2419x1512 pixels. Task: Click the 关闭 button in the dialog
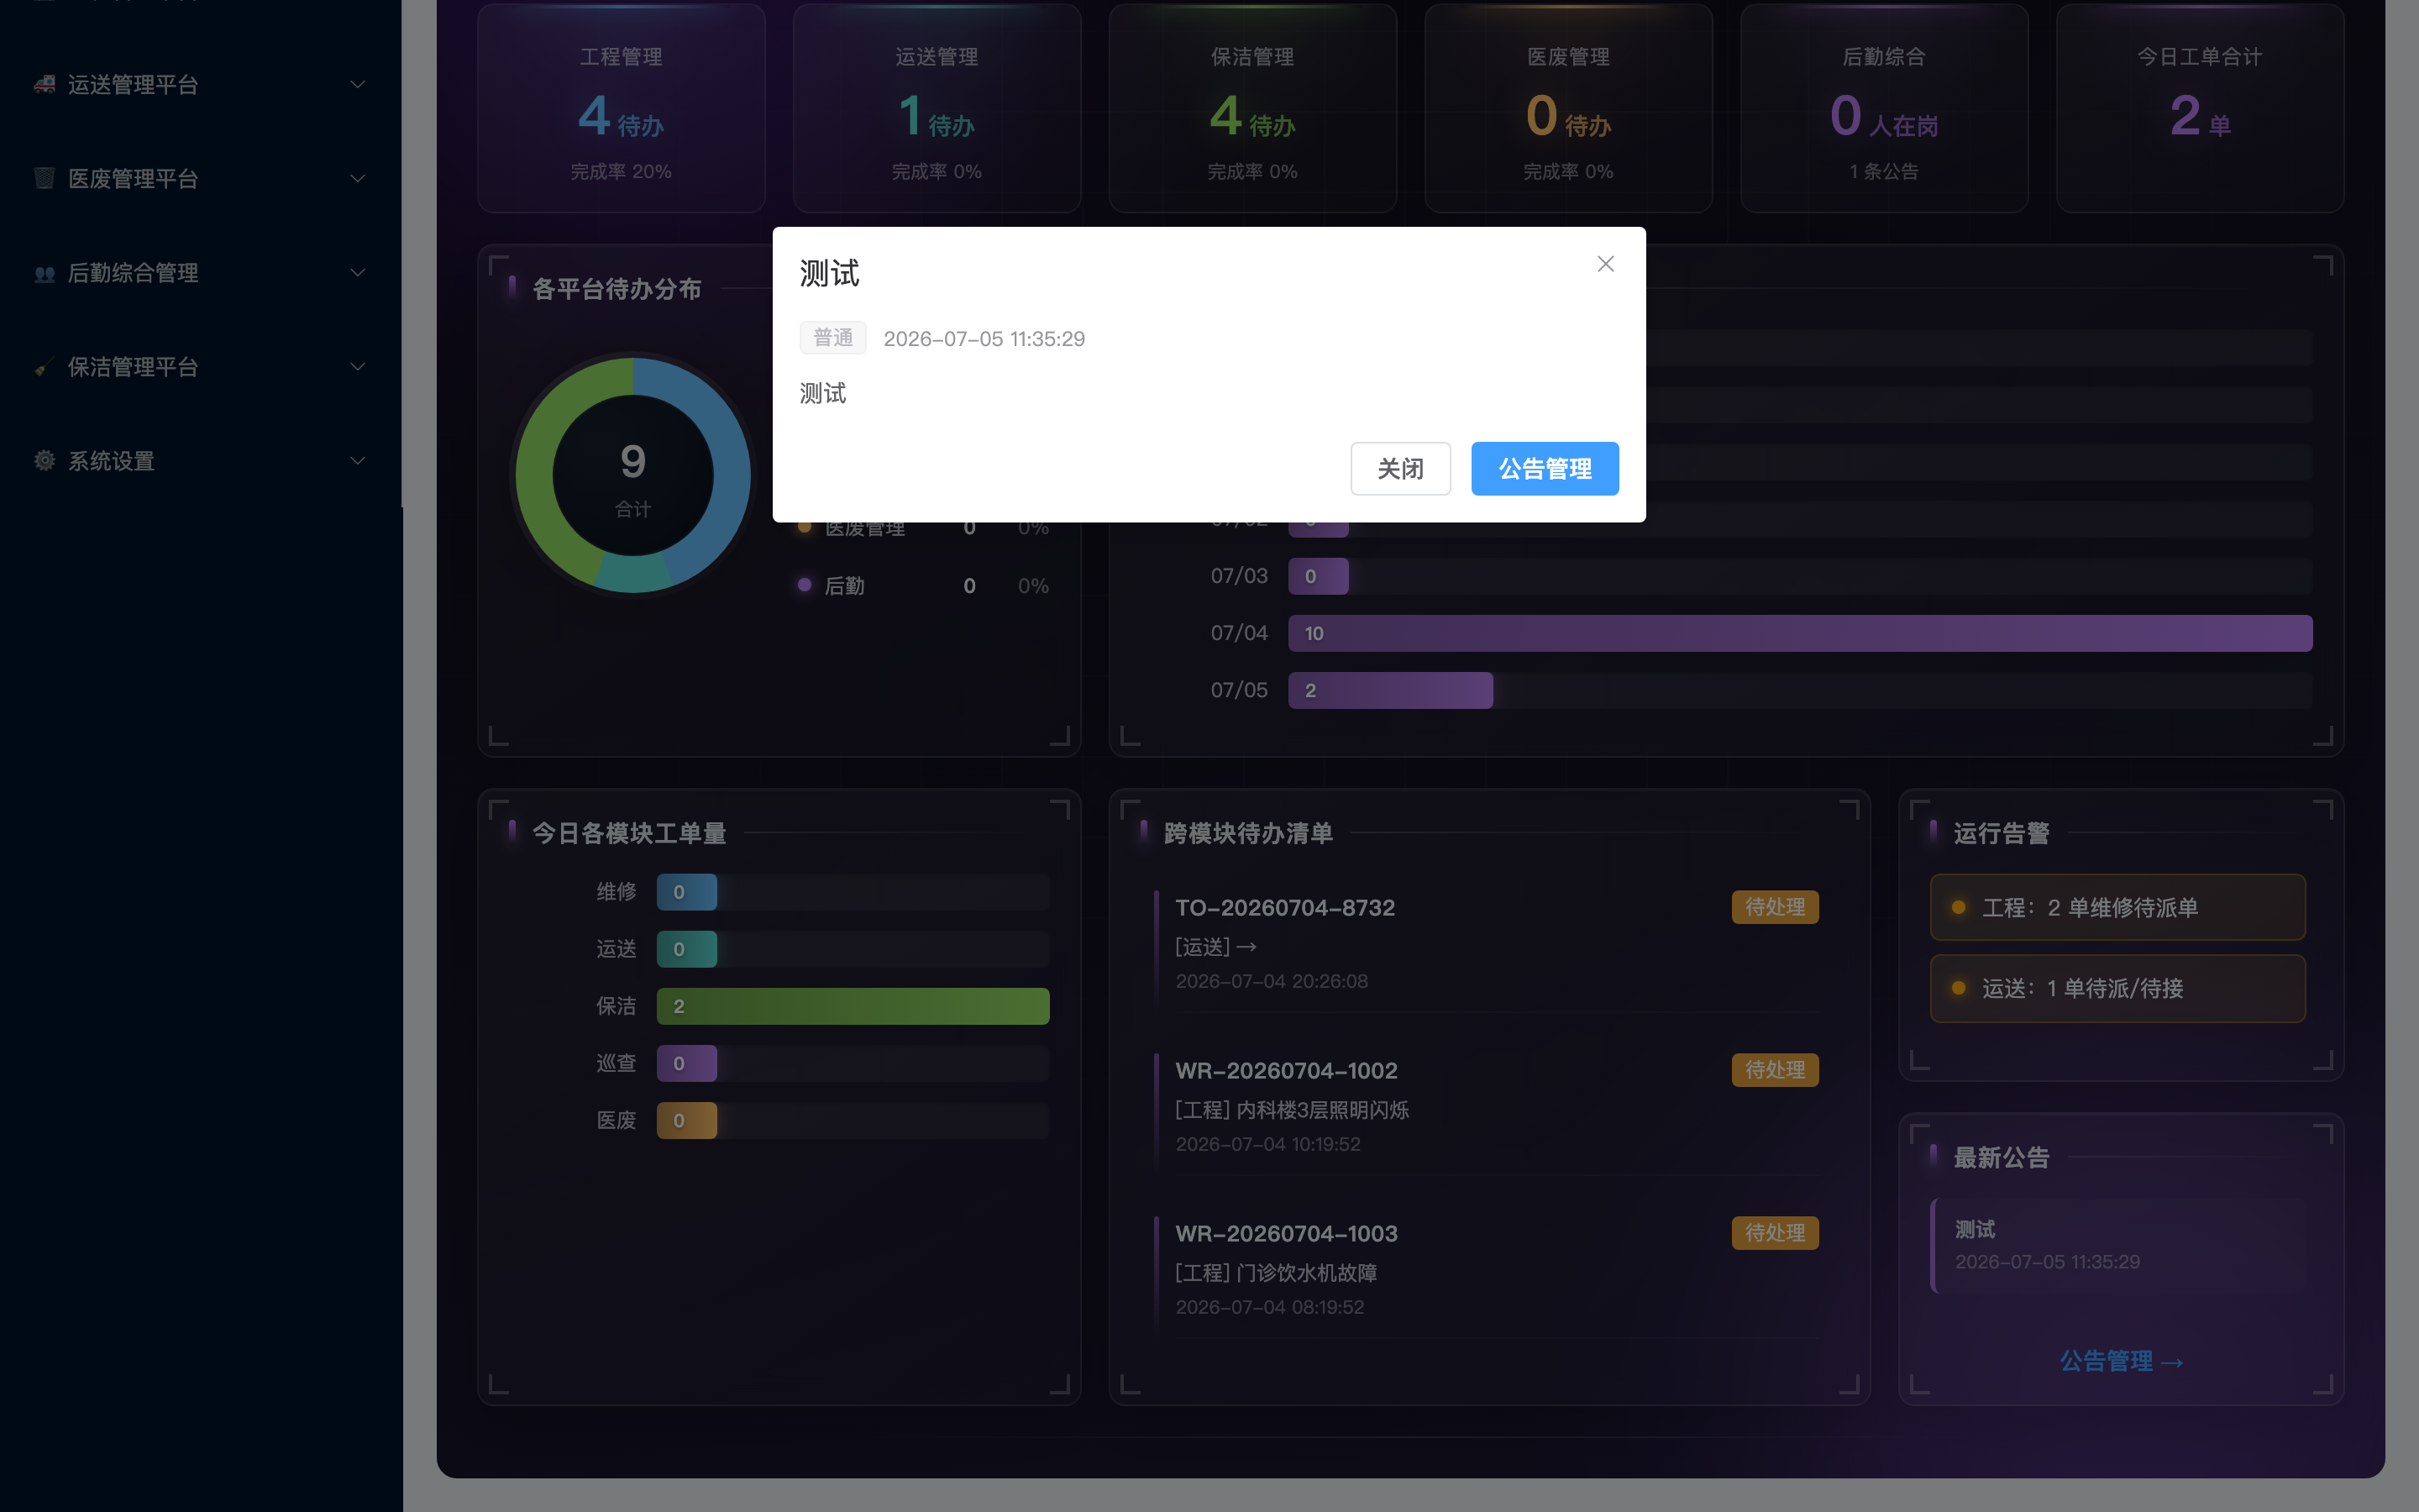[1399, 468]
